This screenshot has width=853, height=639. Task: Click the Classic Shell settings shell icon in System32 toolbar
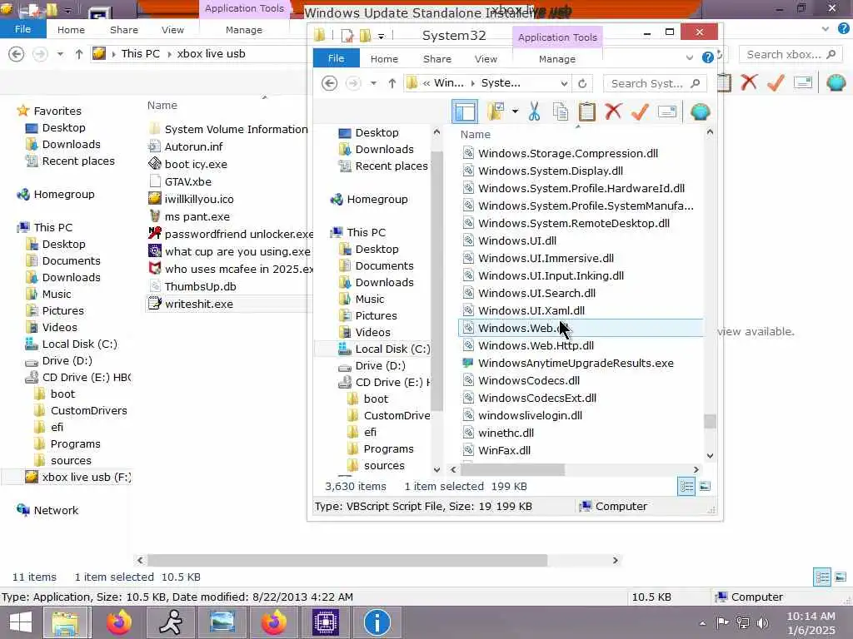point(700,112)
